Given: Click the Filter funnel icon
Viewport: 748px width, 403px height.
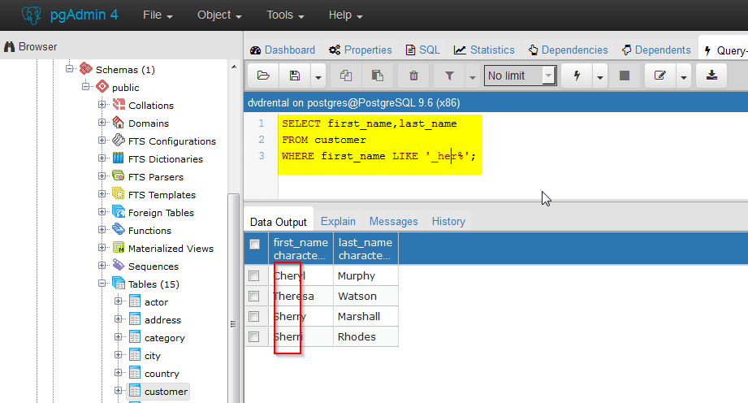Looking at the screenshot, I should (x=449, y=76).
